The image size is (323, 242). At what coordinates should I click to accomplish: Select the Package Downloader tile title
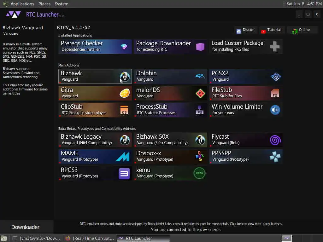coord(164,43)
